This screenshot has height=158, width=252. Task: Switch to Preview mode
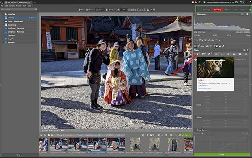(x=100, y=10)
